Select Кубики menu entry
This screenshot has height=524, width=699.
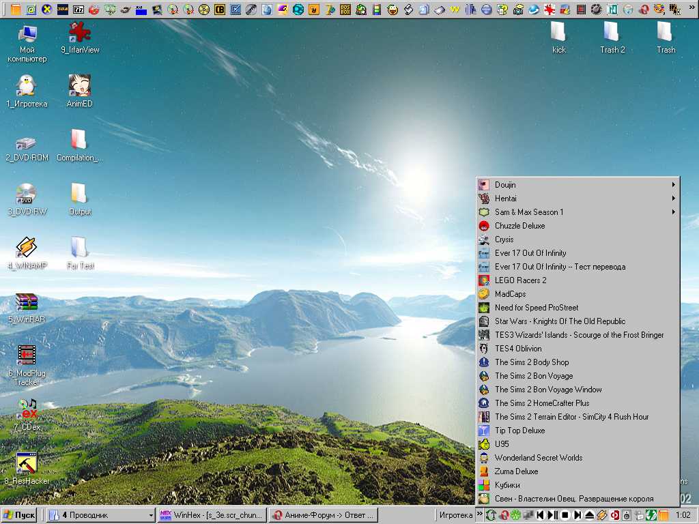[577, 485]
